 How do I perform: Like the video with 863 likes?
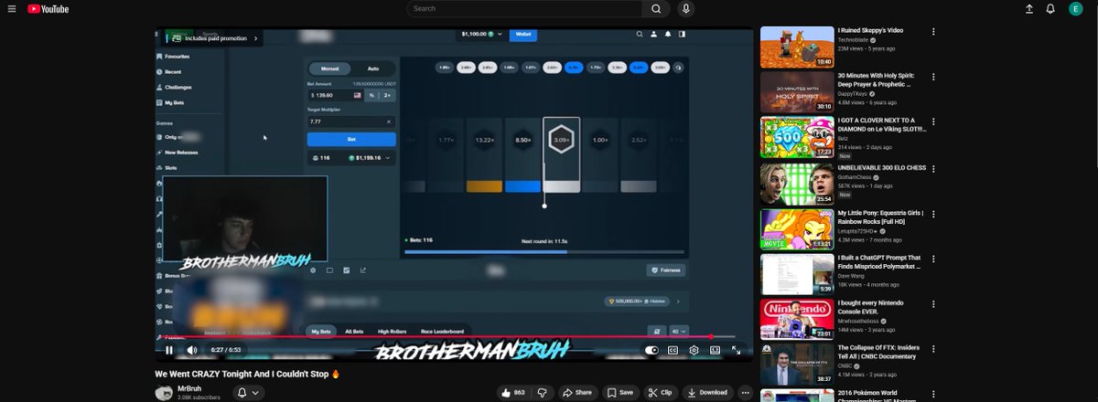tap(513, 392)
